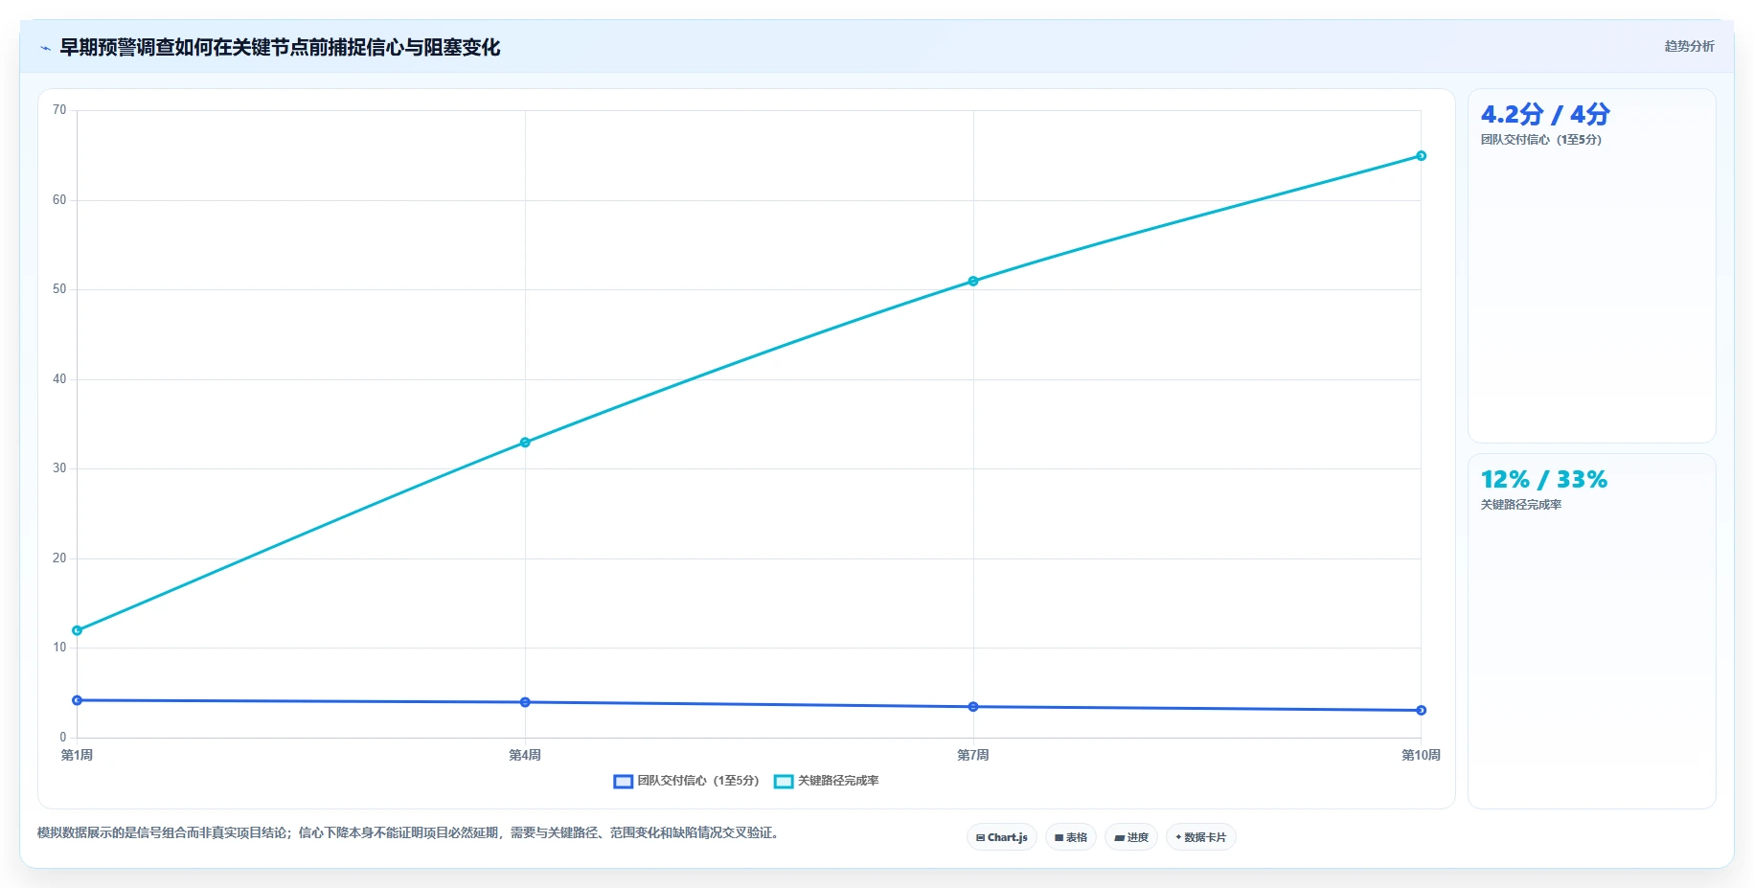Click the chart title 早期预警调查 heading
Image resolution: width=1754 pixels, height=888 pixels.
(x=280, y=47)
